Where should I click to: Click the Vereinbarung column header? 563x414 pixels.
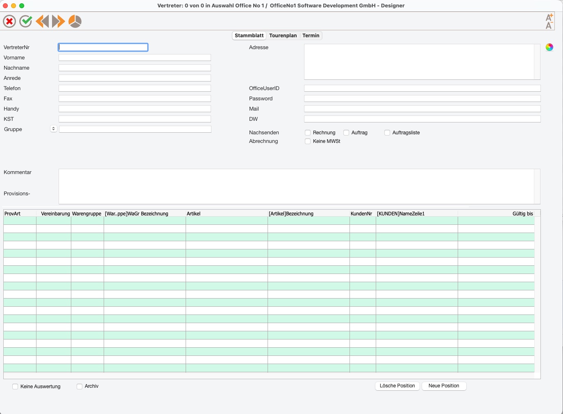[54, 213]
